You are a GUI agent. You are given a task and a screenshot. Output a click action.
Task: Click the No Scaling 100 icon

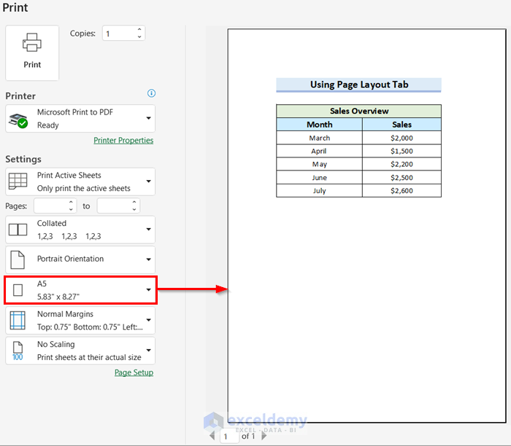18,351
